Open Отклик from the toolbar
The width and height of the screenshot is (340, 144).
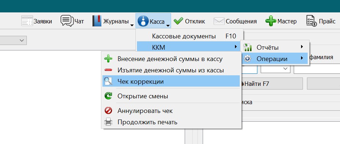189,21
